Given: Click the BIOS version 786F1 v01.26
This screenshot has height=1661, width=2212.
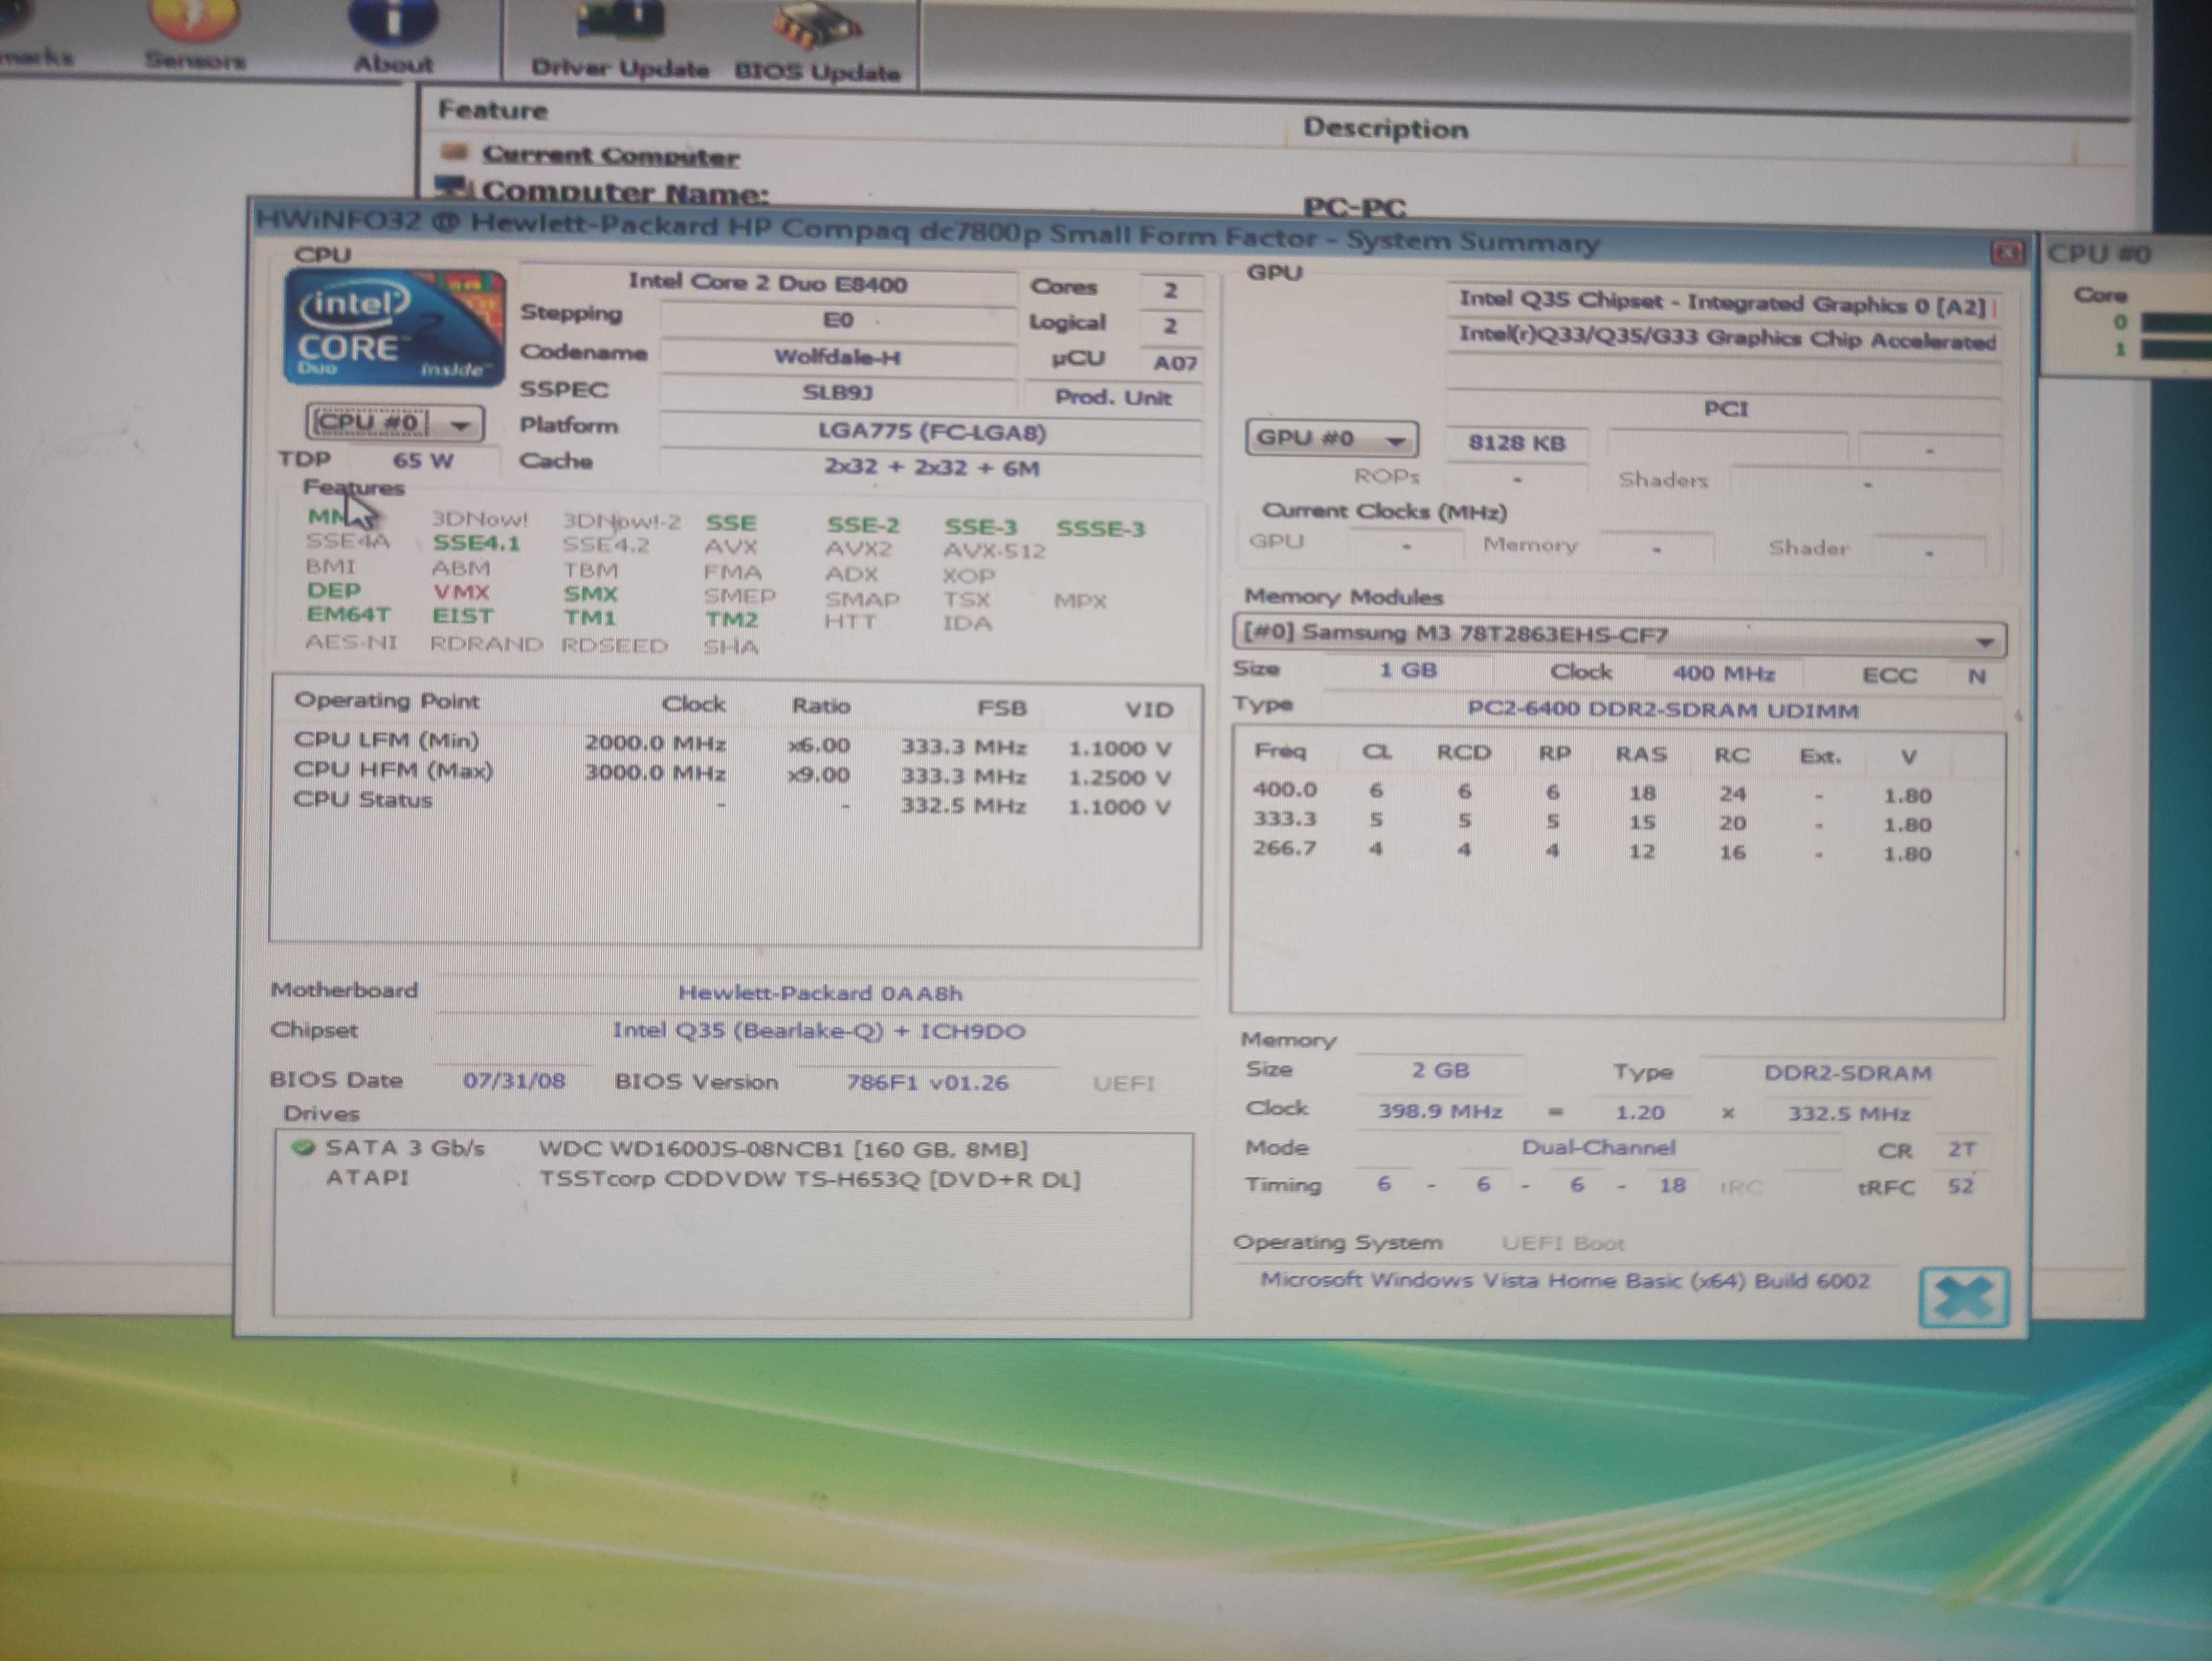Looking at the screenshot, I should click(x=927, y=1083).
